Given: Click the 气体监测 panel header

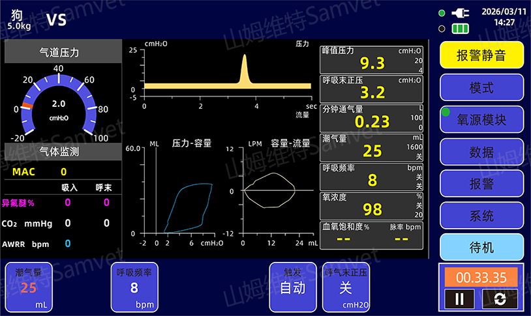Looking at the screenshot, I should [63, 151].
